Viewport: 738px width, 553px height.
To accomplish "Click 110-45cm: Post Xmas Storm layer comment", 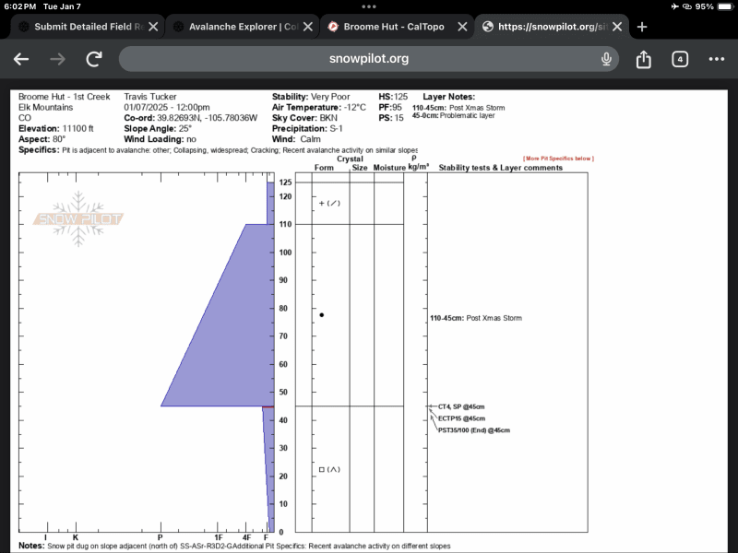I will point(476,318).
